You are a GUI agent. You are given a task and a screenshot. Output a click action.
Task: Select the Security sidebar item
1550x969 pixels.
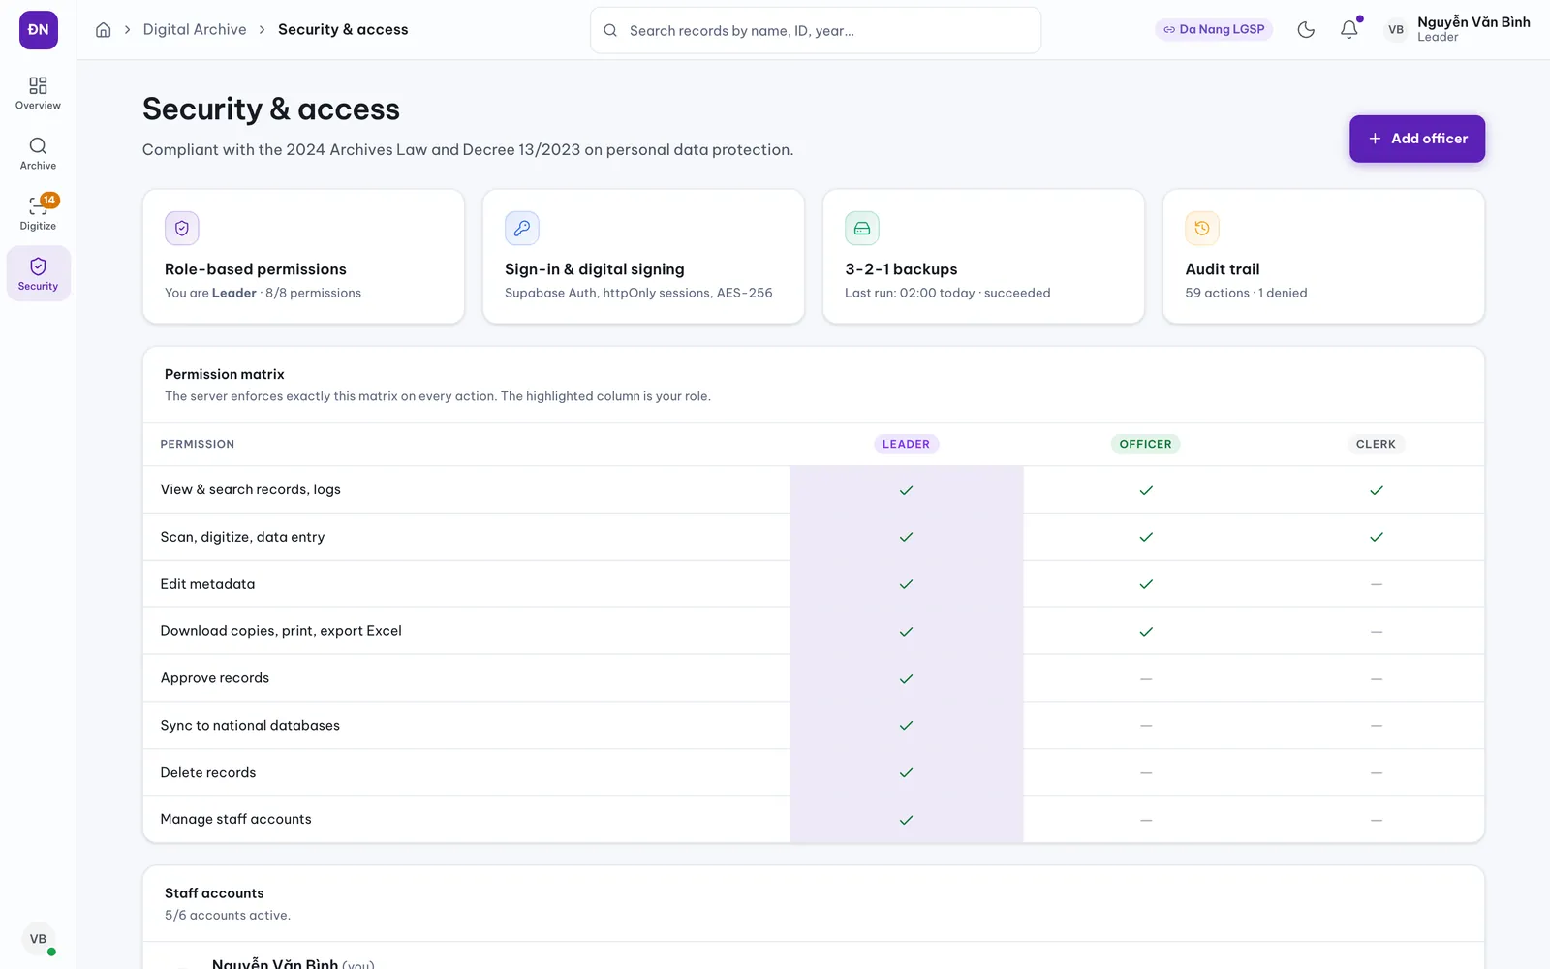coord(38,274)
